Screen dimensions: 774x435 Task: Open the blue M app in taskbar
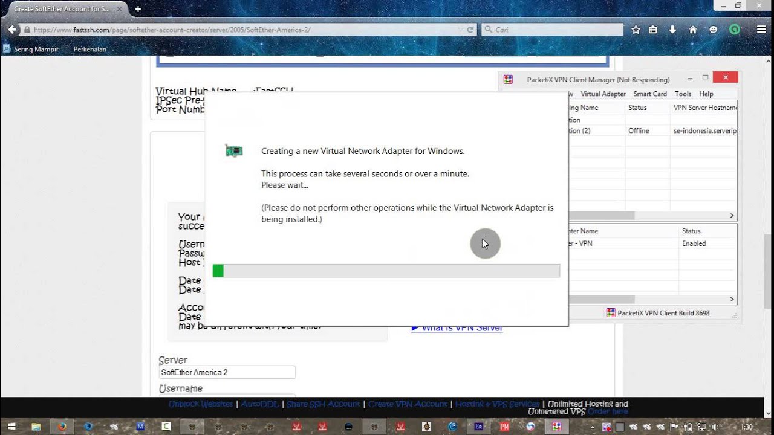[x=140, y=427]
